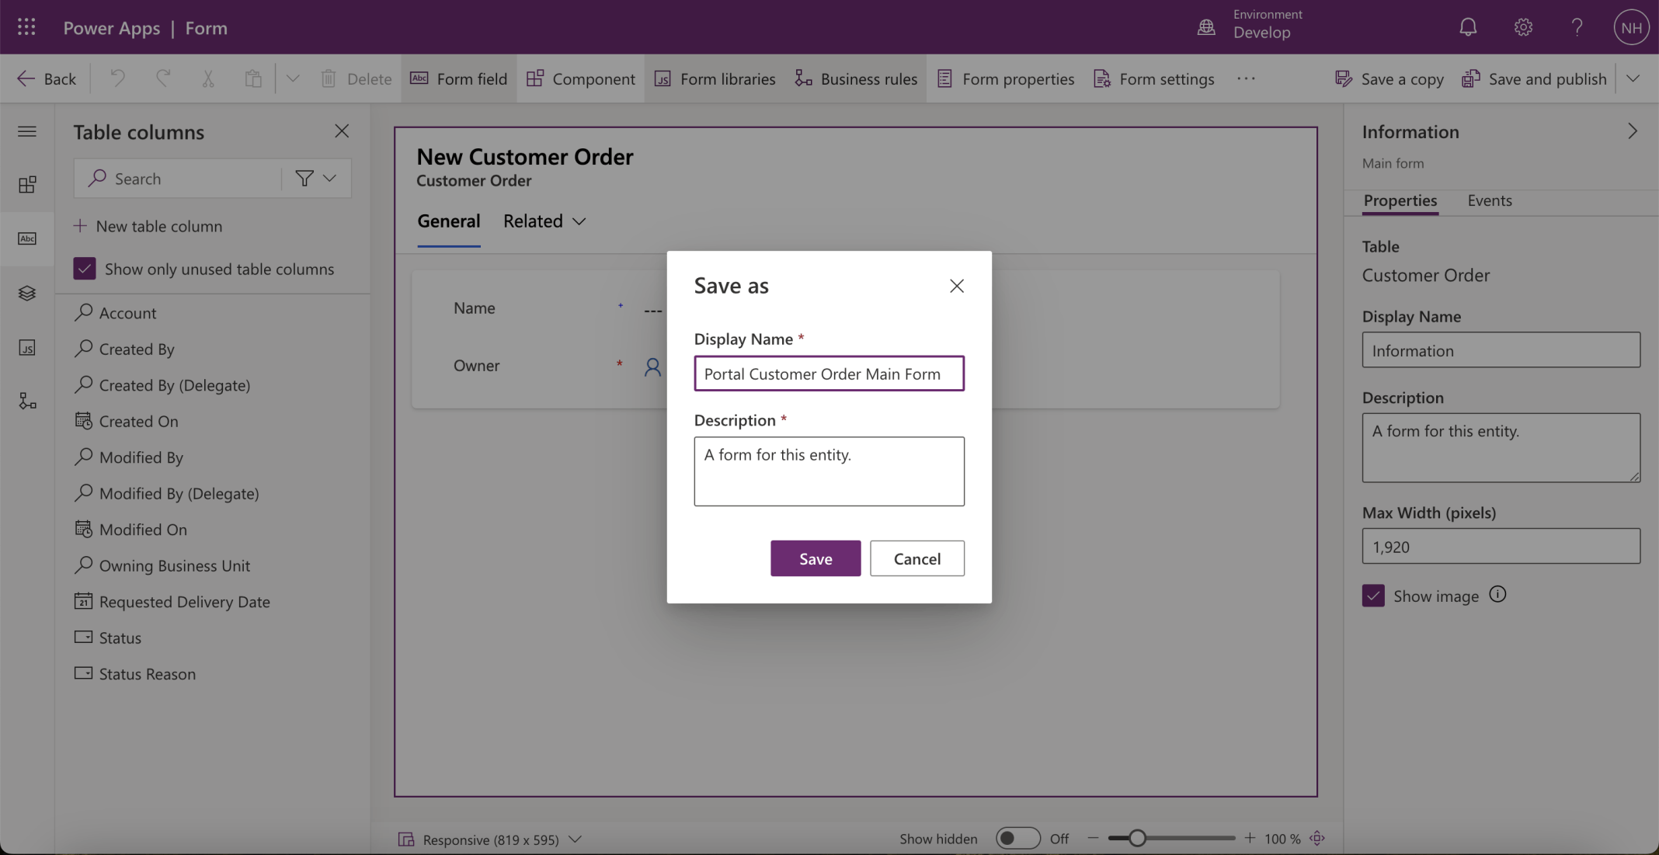Switch to the Events tab
Viewport: 1659px width, 855px height.
[1489, 200]
